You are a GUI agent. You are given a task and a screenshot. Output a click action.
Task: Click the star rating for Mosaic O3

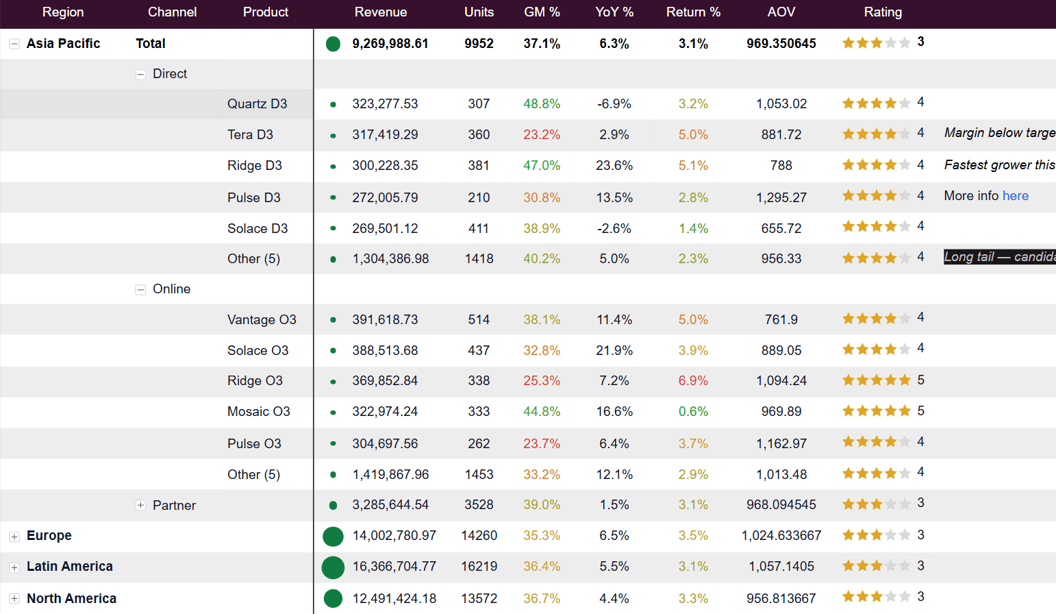pos(877,411)
